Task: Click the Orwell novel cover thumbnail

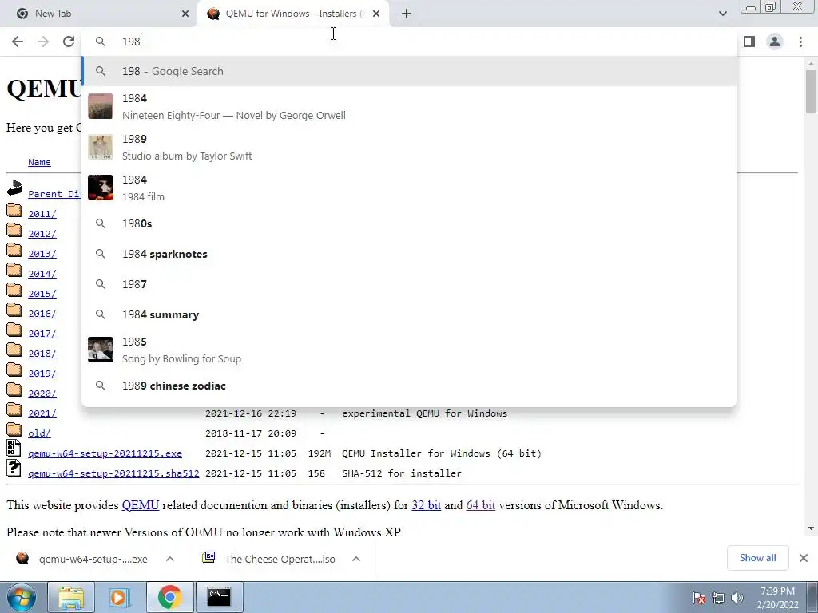Action: click(101, 106)
